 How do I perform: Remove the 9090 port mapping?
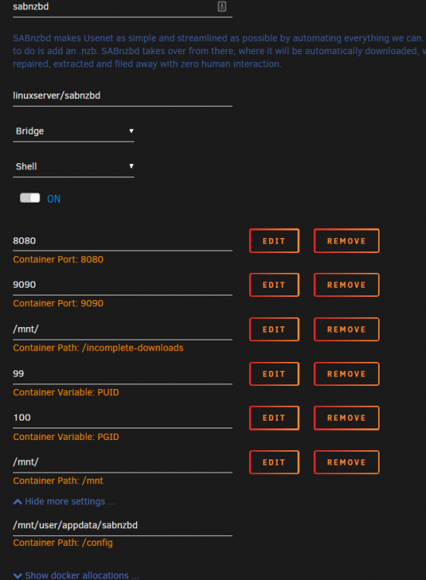[x=346, y=285]
